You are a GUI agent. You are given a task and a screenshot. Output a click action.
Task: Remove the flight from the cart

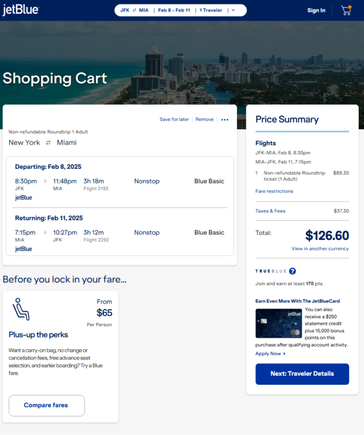pos(204,119)
